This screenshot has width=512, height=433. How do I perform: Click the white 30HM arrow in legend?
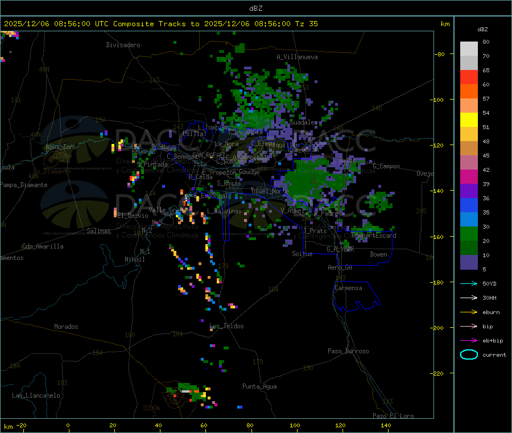pos(469,298)
